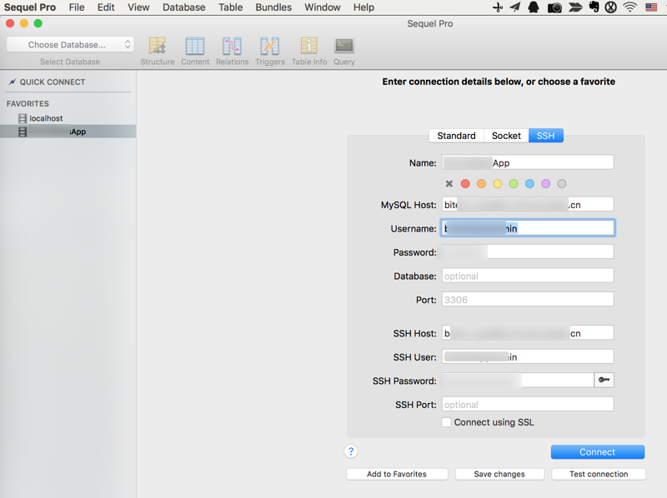
Task: Click Test connection button
Action: (x=599, y=474)
